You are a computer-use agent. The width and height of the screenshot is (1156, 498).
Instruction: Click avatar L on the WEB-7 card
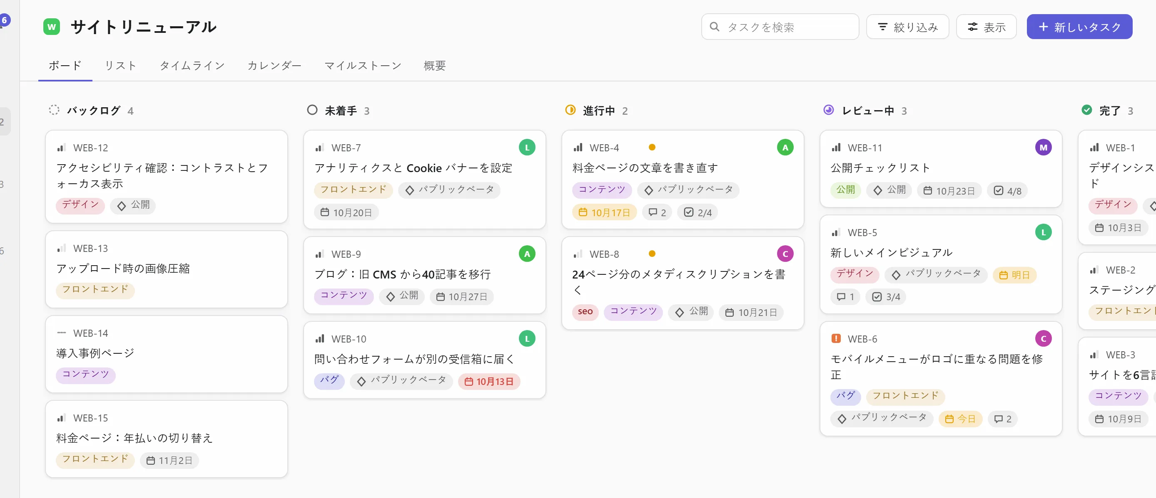click(527, 147)
